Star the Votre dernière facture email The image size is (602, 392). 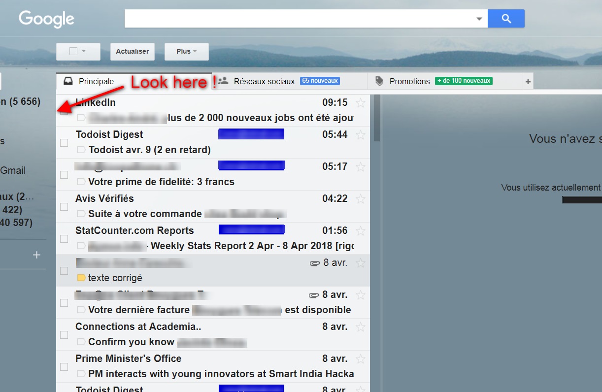point(361,295)
